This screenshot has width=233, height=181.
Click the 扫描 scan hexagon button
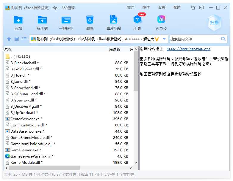(215, 23)
